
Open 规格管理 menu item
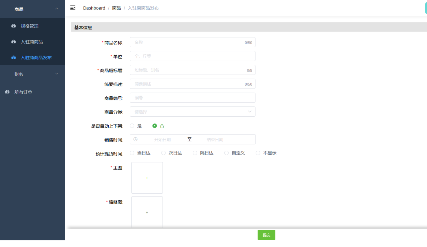pyautogui.click(x=32, y=26)
